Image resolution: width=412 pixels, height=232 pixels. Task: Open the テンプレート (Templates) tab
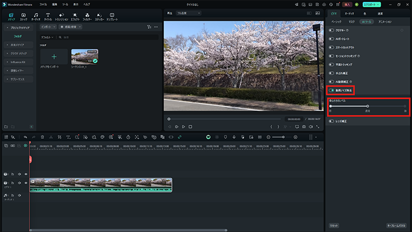112,17
